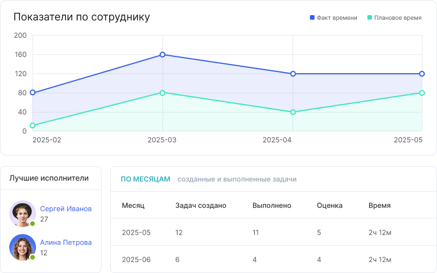Screen dimensions: 437x273
Task: Open Сергей Иванов profile link
Action: [66, 209]
